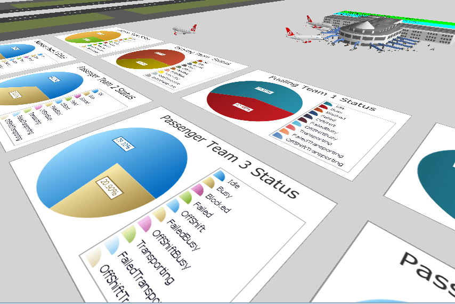Select the Fueling Team 1 Status title
Screen dimensions: 455x304
pyautogui.click(x=322, y=91)
